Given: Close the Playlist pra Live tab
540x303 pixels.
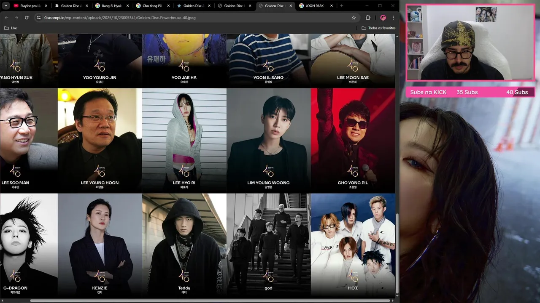Looking at the screenshot, I should [x=46, y=6].
